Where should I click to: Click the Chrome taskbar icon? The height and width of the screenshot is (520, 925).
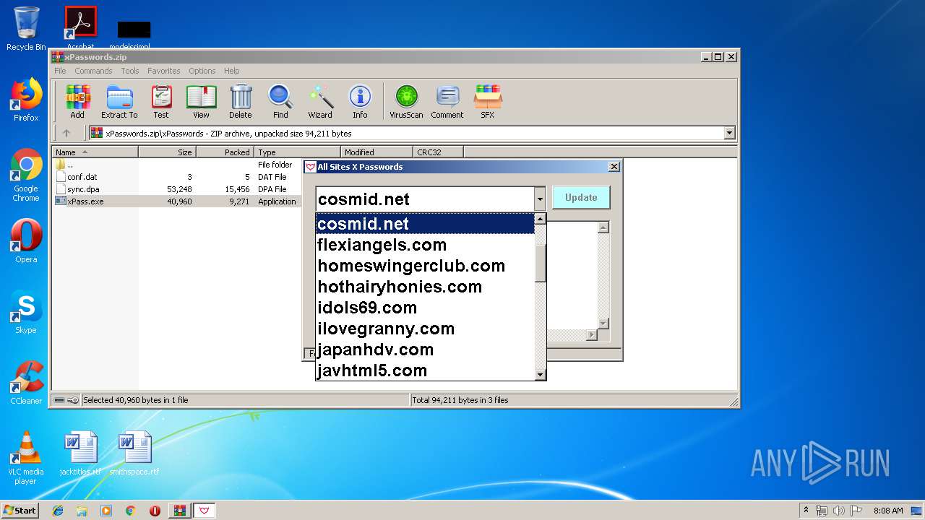(130, 511)
